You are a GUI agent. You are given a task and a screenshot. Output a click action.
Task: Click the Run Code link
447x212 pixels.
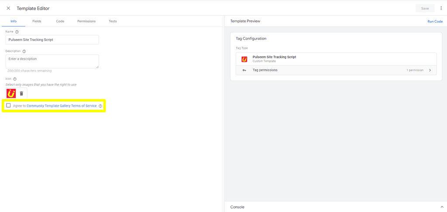435,21
